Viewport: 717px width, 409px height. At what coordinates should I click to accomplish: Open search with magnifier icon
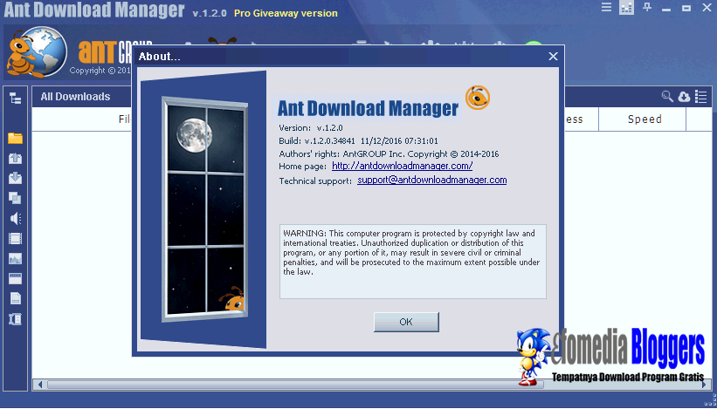(x=667, y=96)
